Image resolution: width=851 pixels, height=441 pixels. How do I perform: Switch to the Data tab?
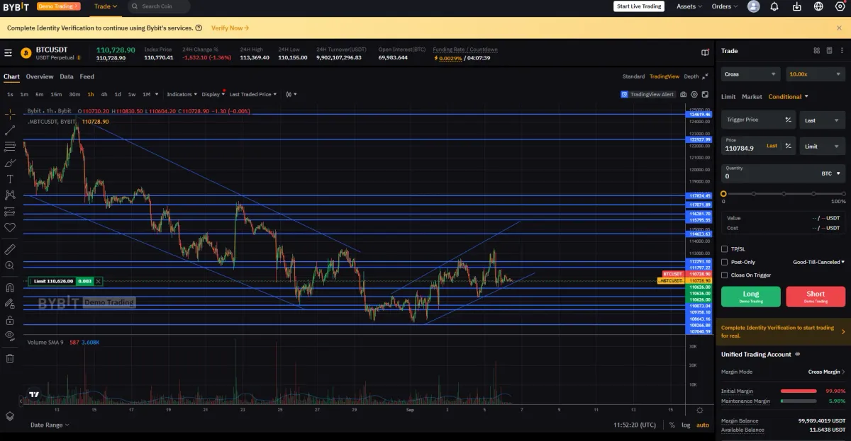coord(67,76)
